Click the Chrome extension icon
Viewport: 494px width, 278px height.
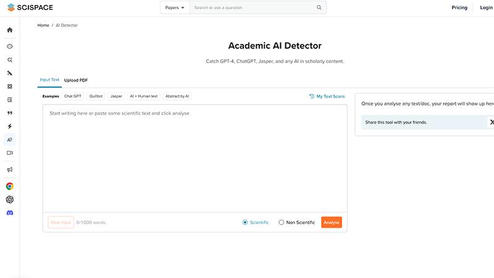(x=10, y=187)
